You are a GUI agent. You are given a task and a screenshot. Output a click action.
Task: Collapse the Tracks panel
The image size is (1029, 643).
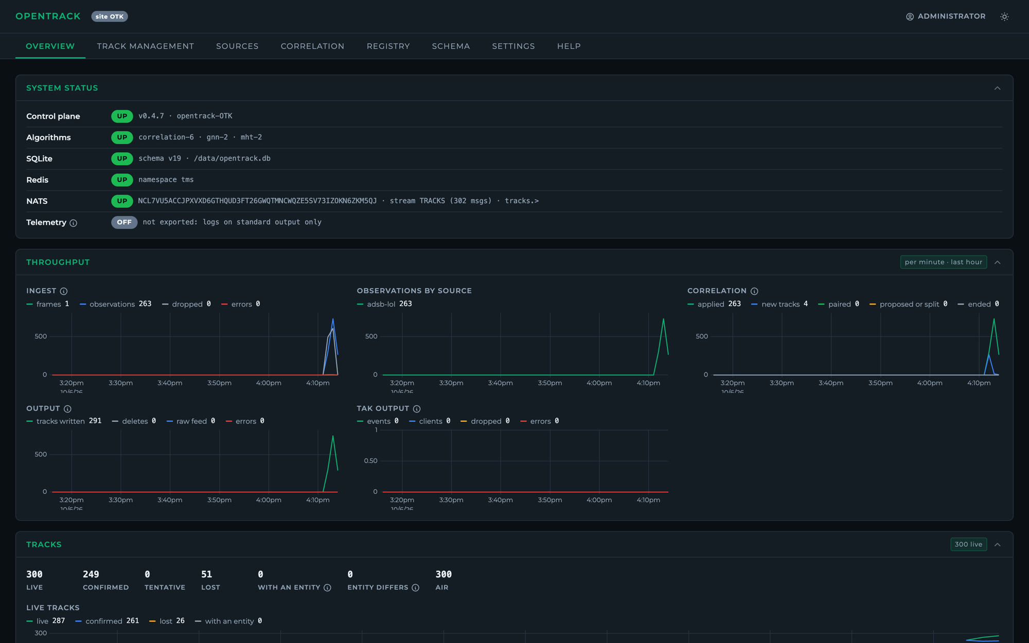pyautogui.click(x=997, y=544)
